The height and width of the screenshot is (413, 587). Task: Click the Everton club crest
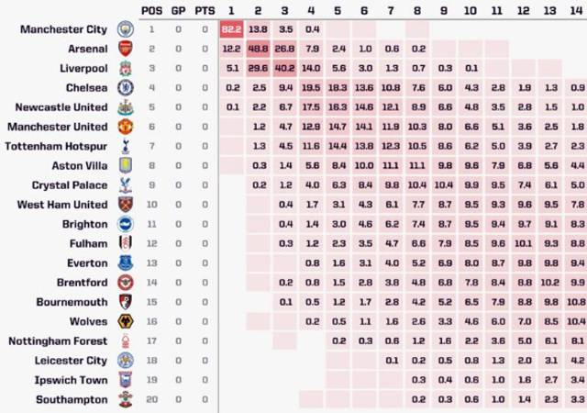pos(125,263)
